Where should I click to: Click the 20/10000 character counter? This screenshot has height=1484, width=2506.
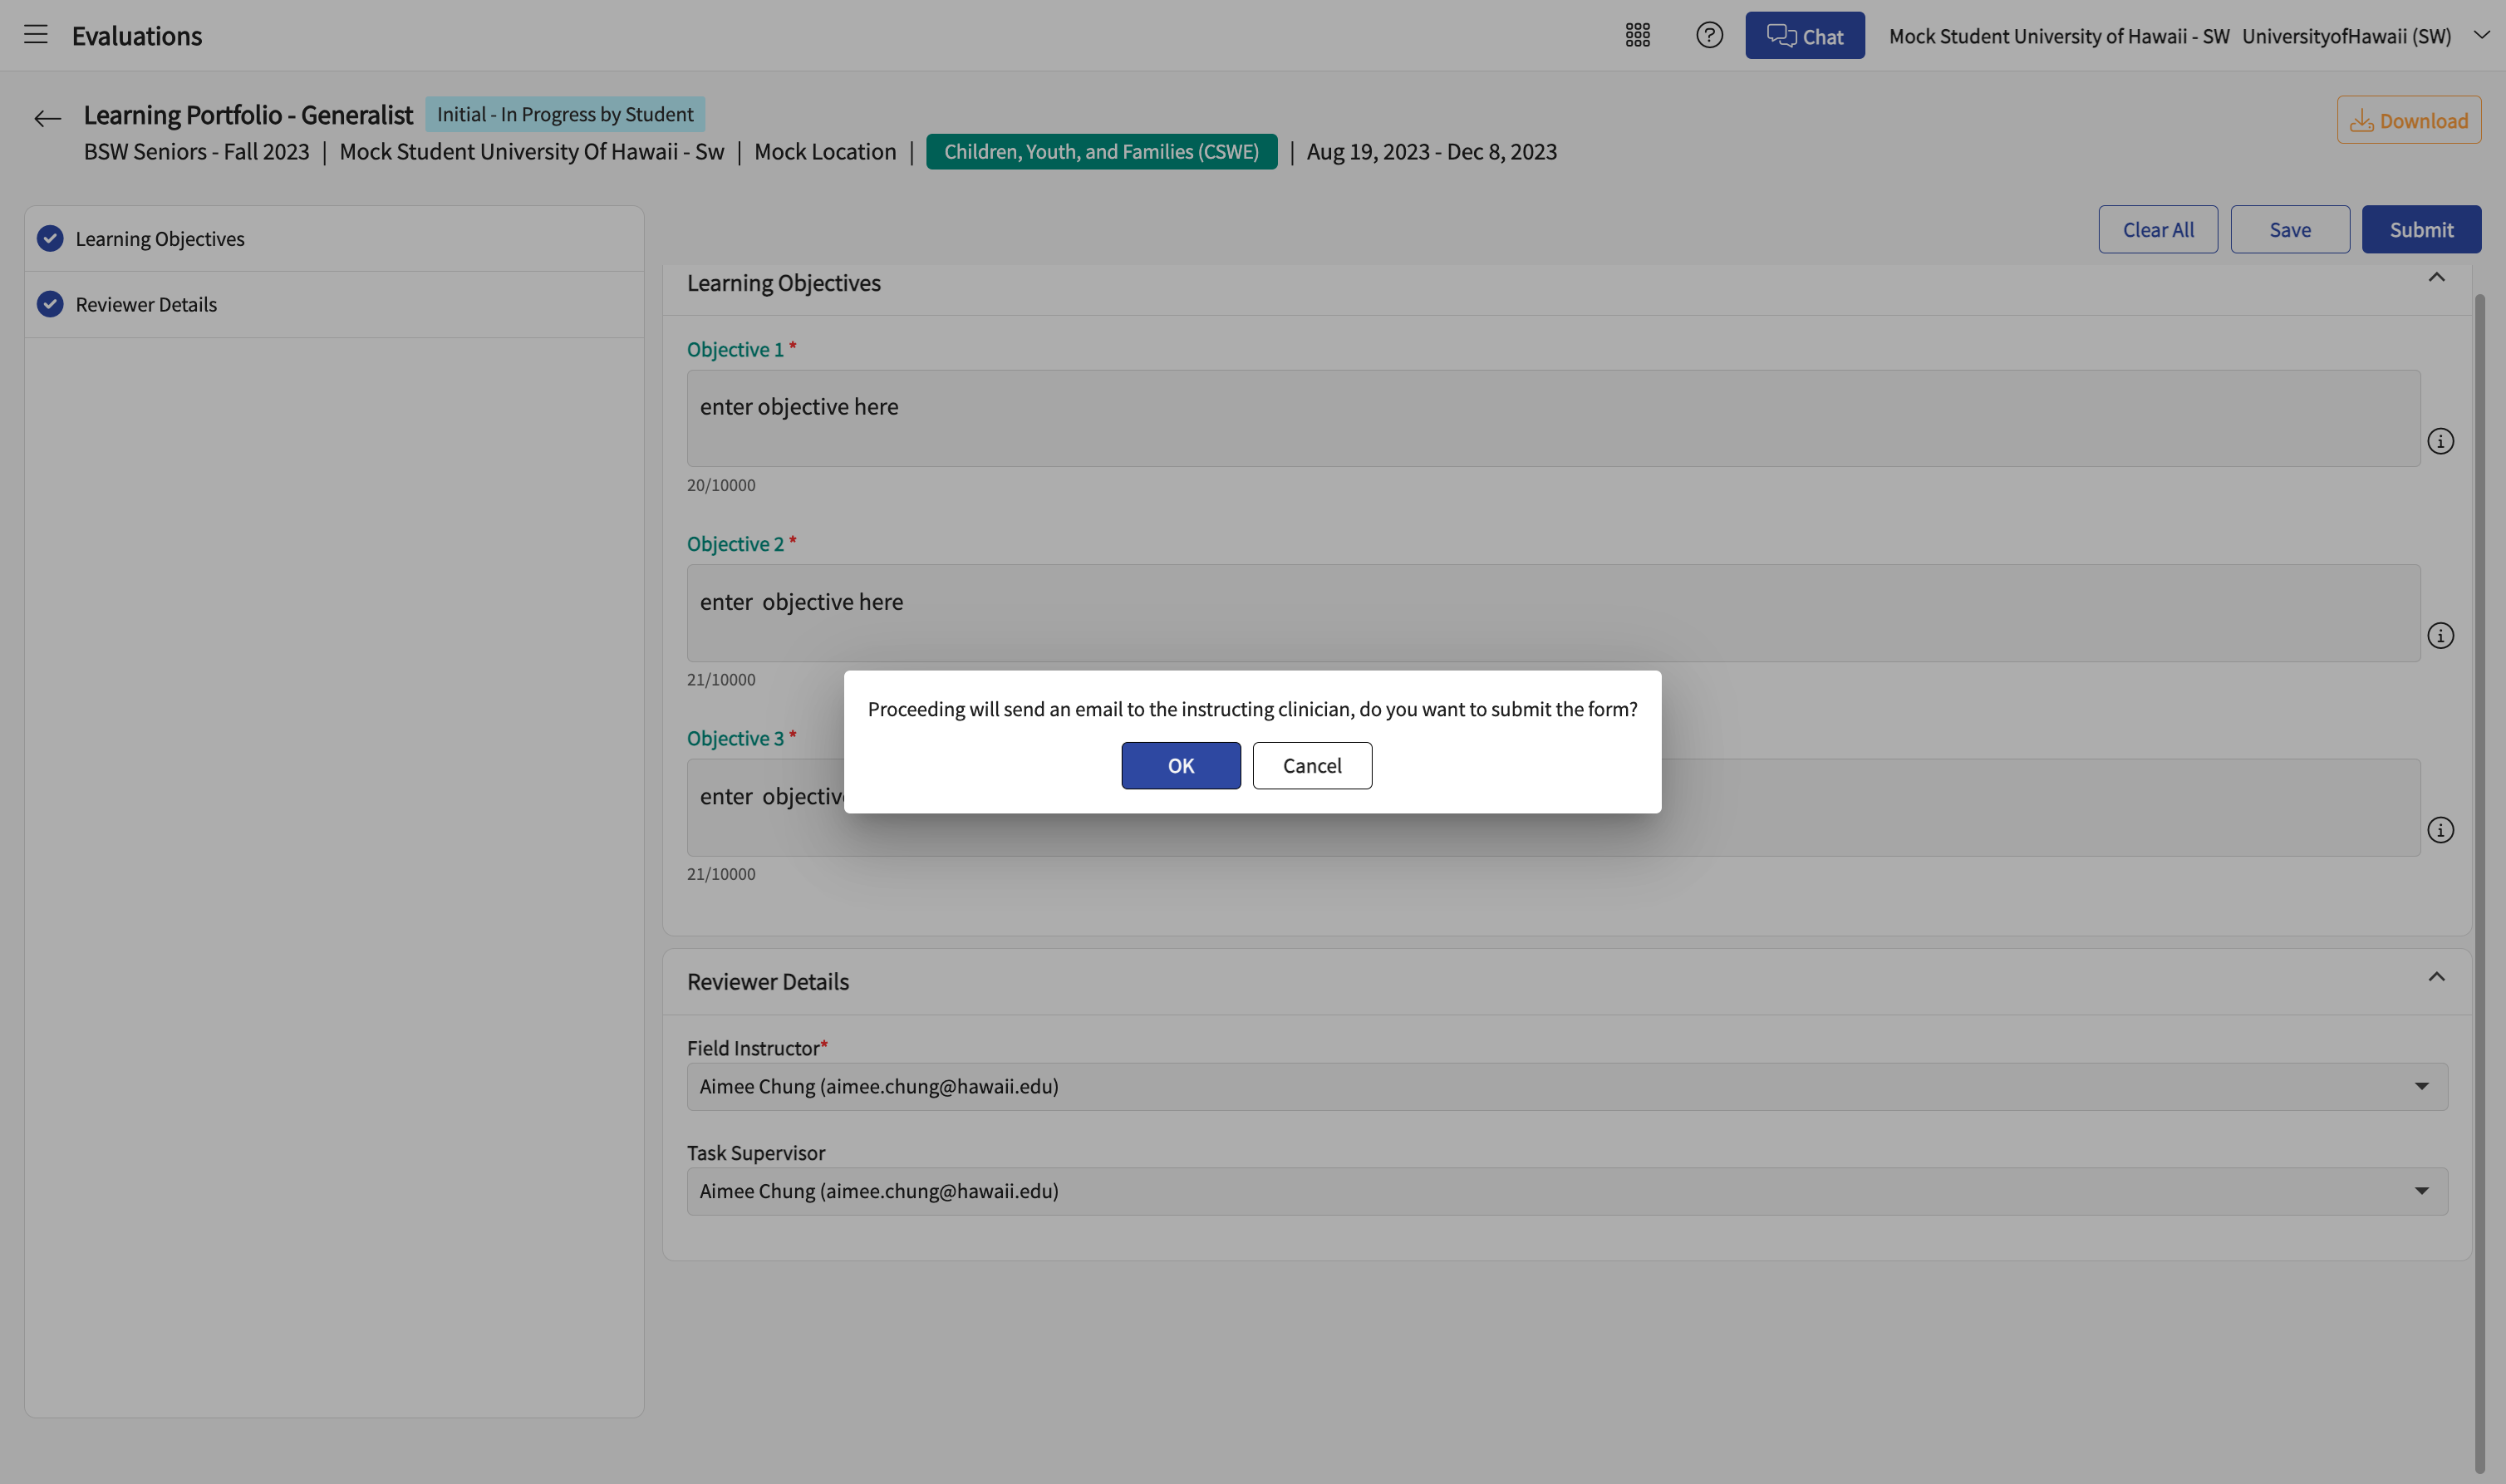721,485
